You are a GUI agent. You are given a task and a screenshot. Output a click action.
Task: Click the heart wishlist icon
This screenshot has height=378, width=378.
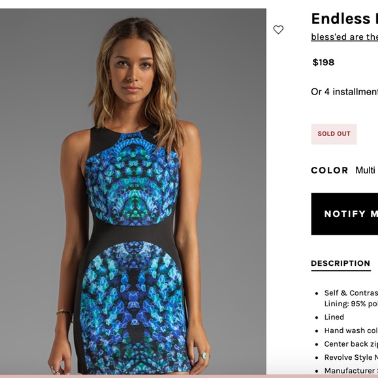click(278, 29)
